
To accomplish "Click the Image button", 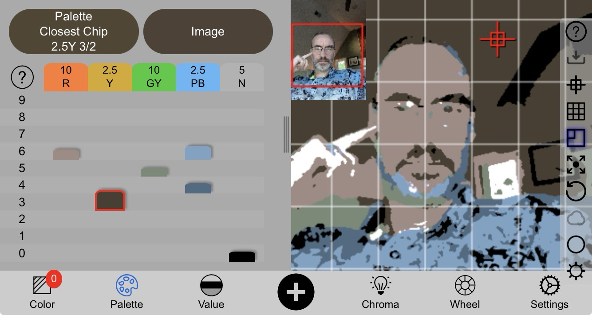I will (x=208, y=31).
